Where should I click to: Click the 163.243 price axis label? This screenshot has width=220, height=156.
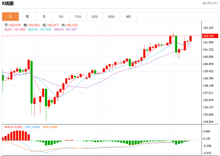click(x=208, y=28)
